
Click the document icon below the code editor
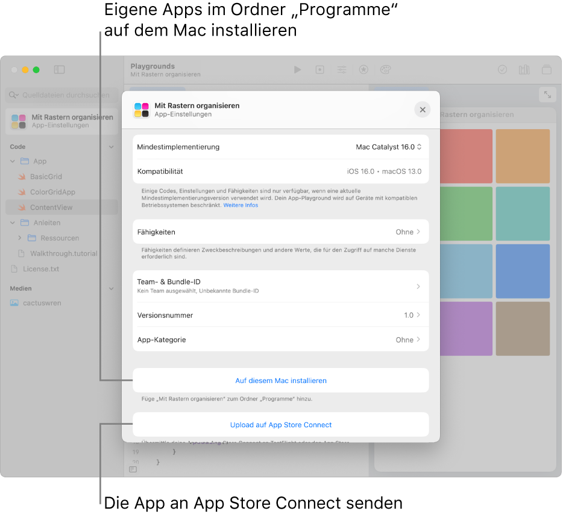(133, 469)
